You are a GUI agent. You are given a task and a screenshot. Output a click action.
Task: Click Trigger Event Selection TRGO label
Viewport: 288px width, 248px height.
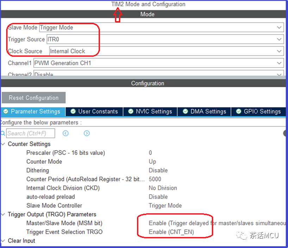click(x=64, y=232)
